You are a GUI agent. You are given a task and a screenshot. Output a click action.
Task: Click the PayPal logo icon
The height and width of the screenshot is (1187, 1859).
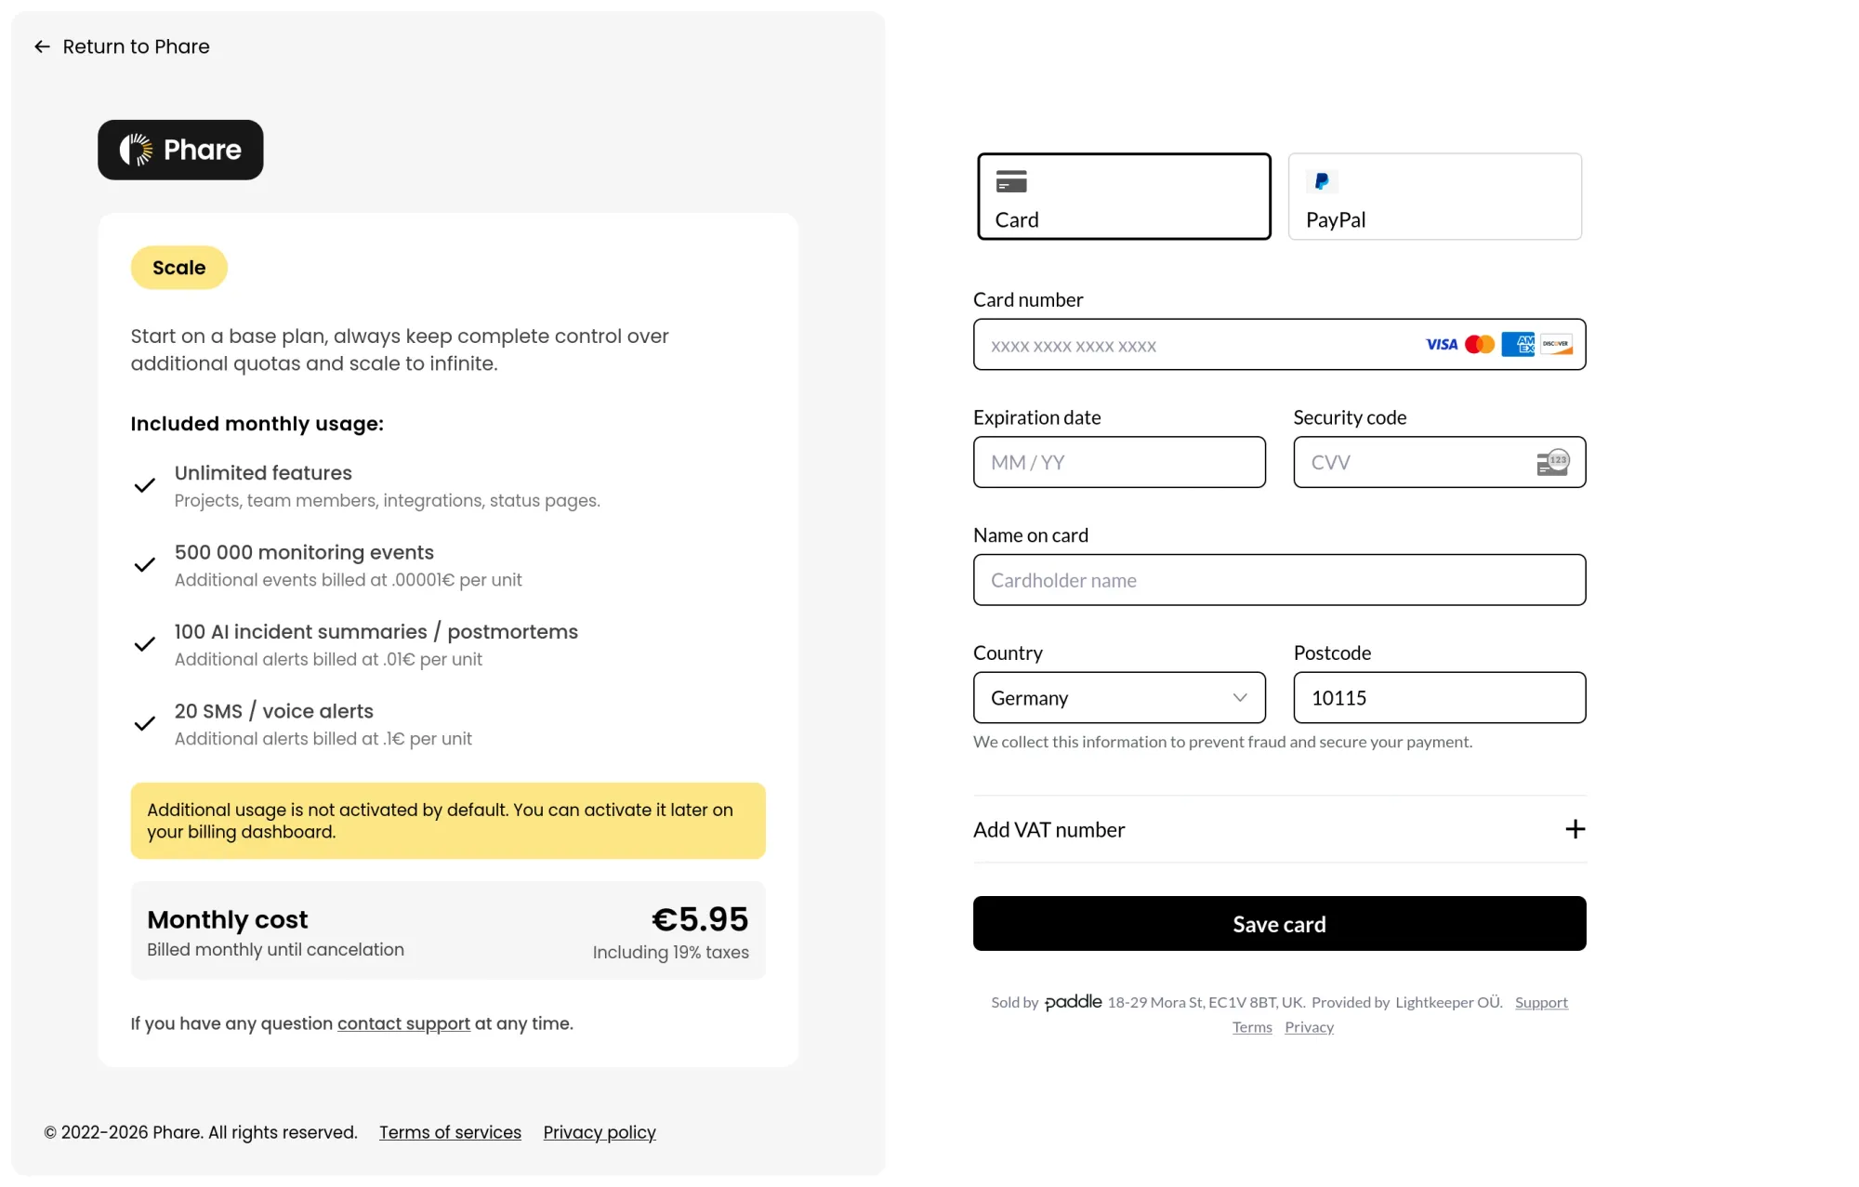pyautogui.click(x=1322, y=181)
